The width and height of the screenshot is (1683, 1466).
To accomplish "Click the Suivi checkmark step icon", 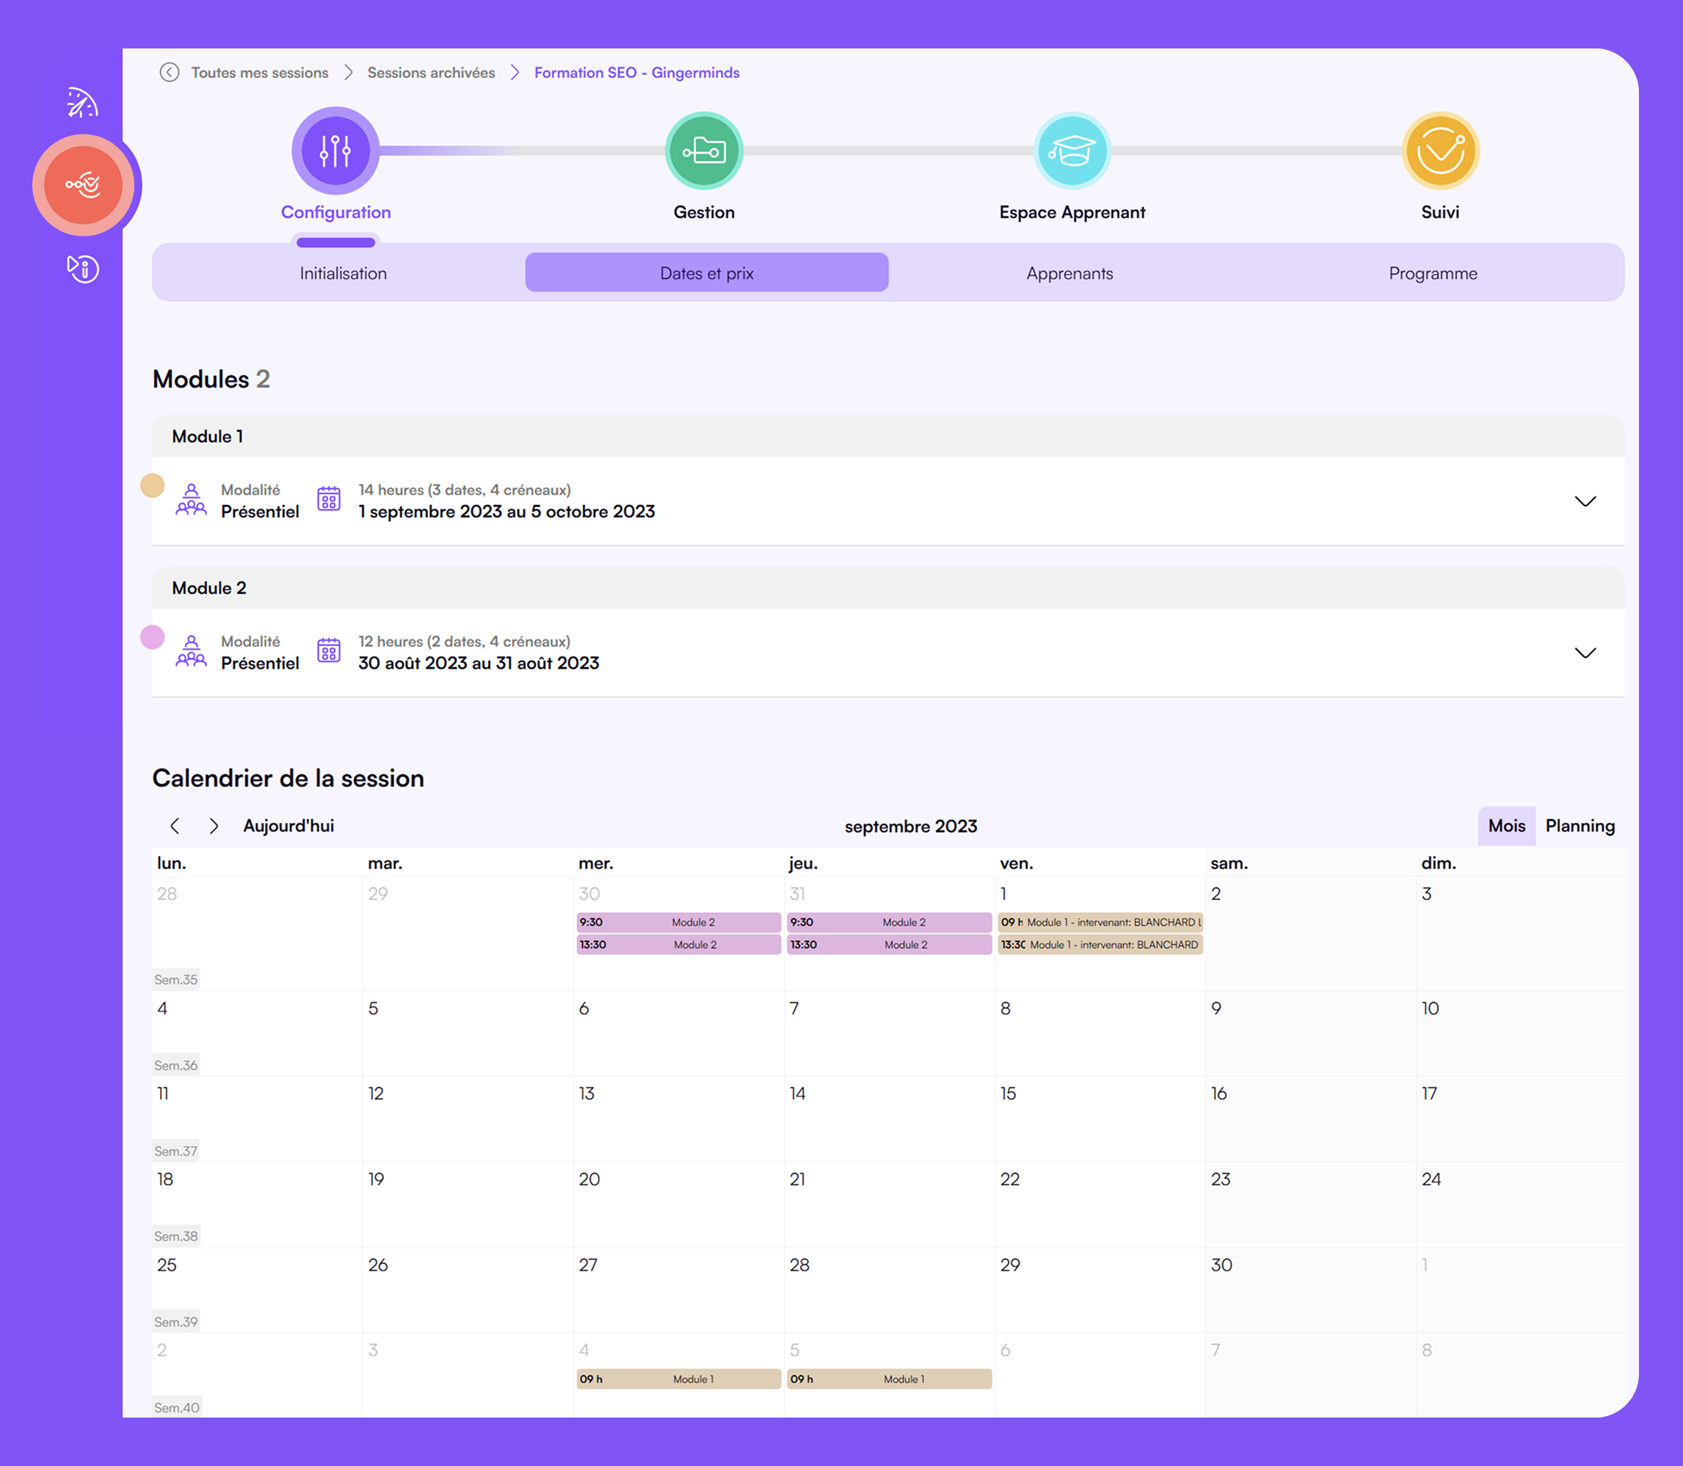I will [1439, 150].
